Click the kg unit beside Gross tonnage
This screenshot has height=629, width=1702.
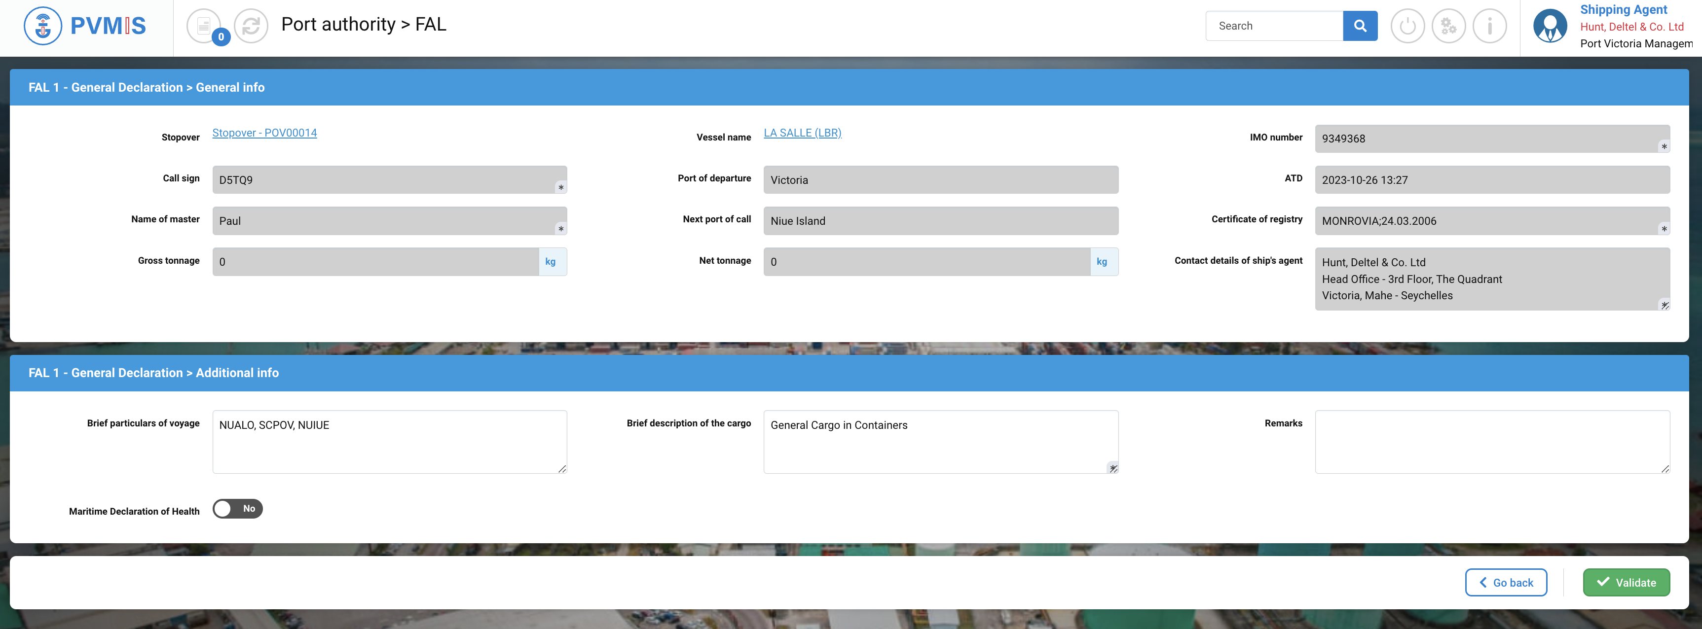point(551,261)
